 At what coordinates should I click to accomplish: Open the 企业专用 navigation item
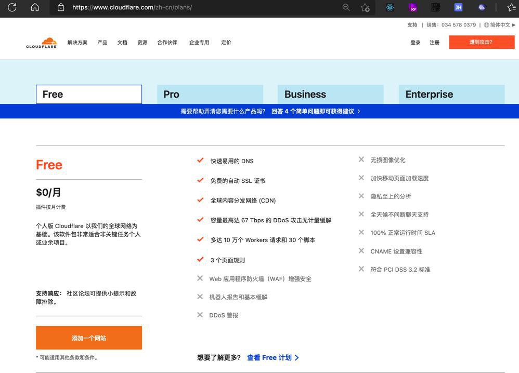point(199,42)
